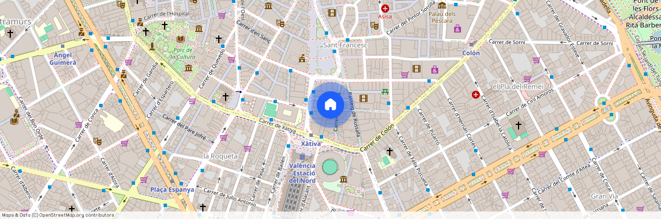Click the blue home marker
This screenshot has width=661, height=219.
(330, 104)
